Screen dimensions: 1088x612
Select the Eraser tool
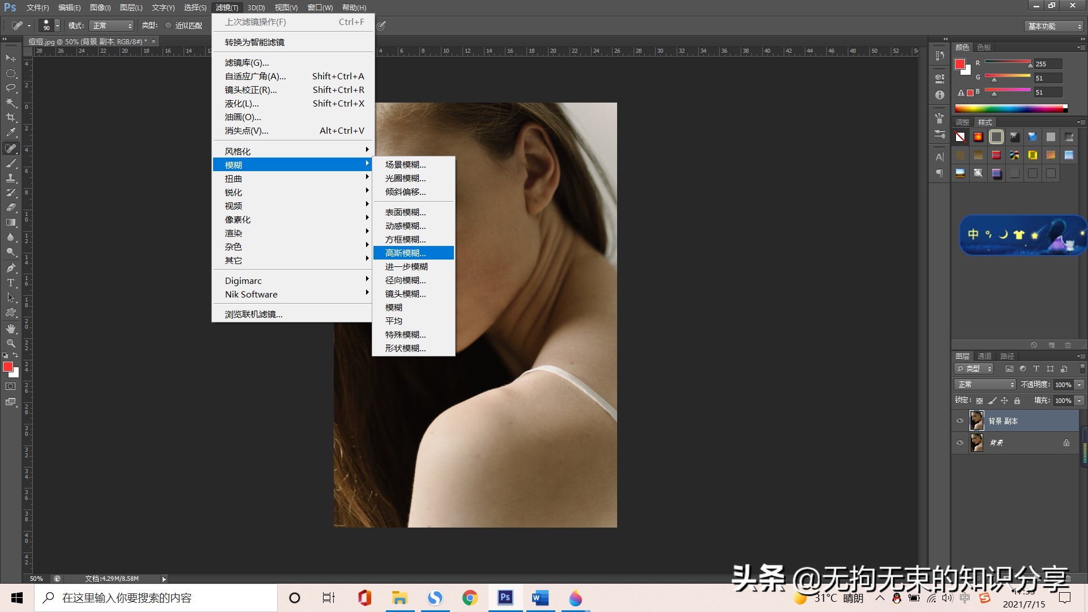(x=10, y=207)
